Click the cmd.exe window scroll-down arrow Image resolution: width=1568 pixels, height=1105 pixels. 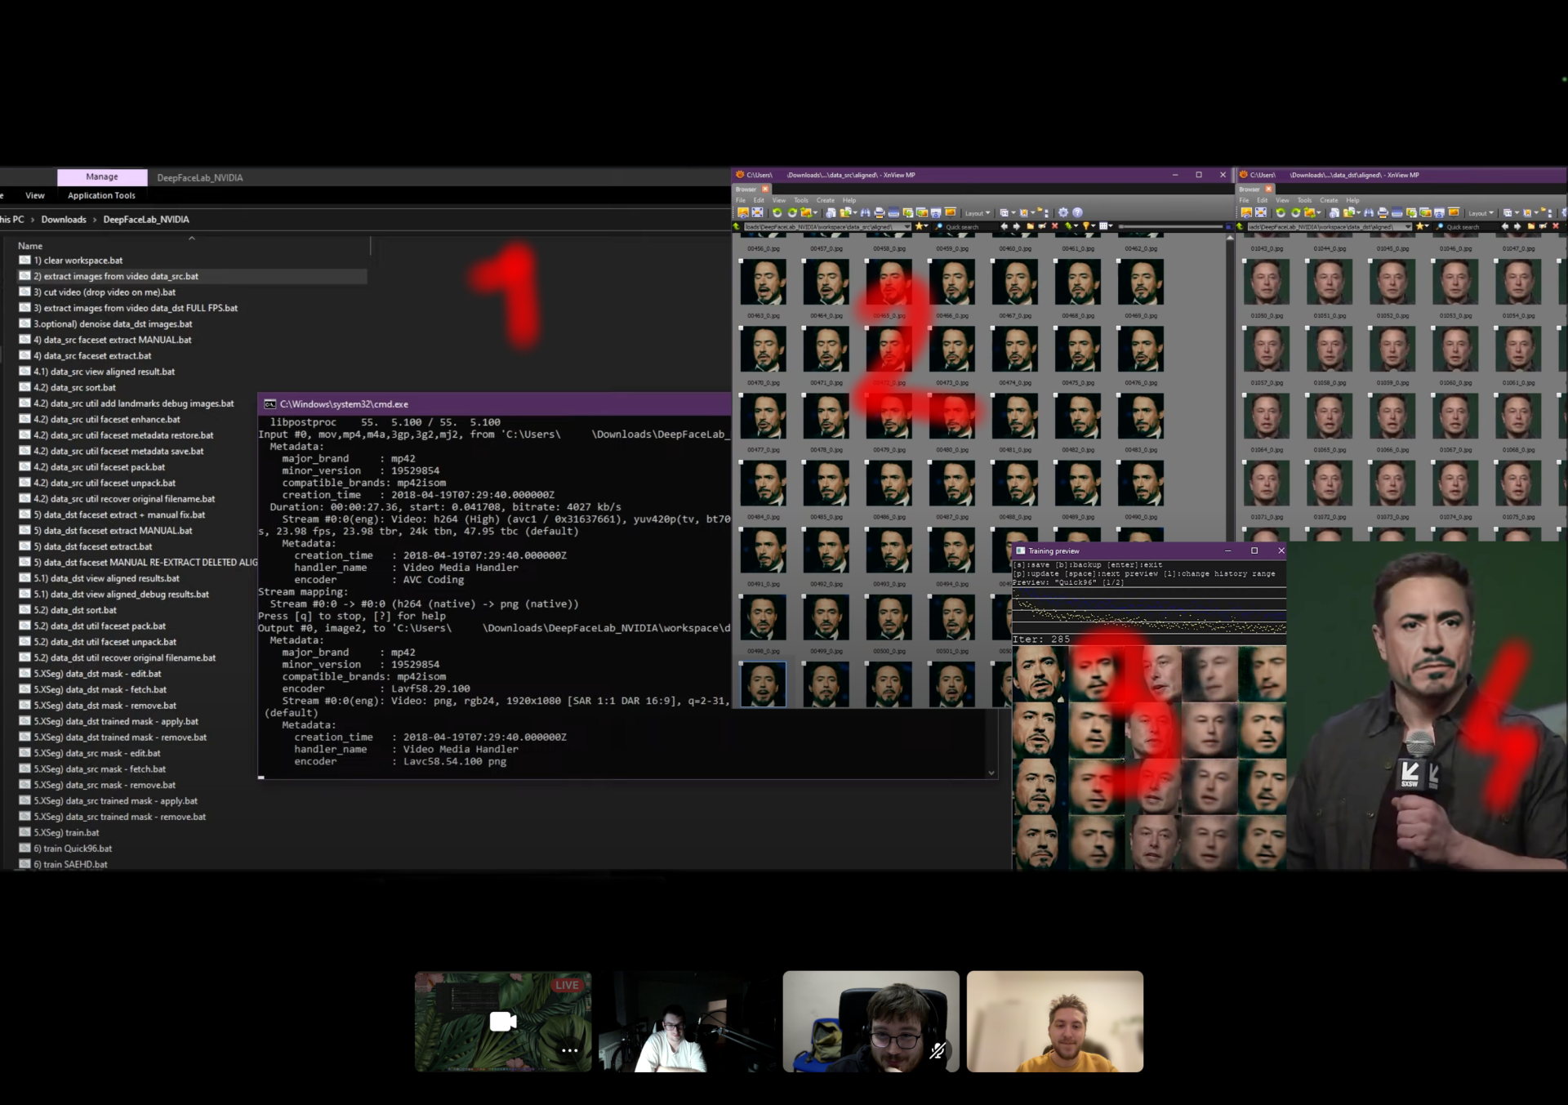(x=991, y=773)
